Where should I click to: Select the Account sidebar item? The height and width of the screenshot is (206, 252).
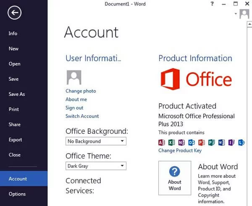(x=24, y=179)
